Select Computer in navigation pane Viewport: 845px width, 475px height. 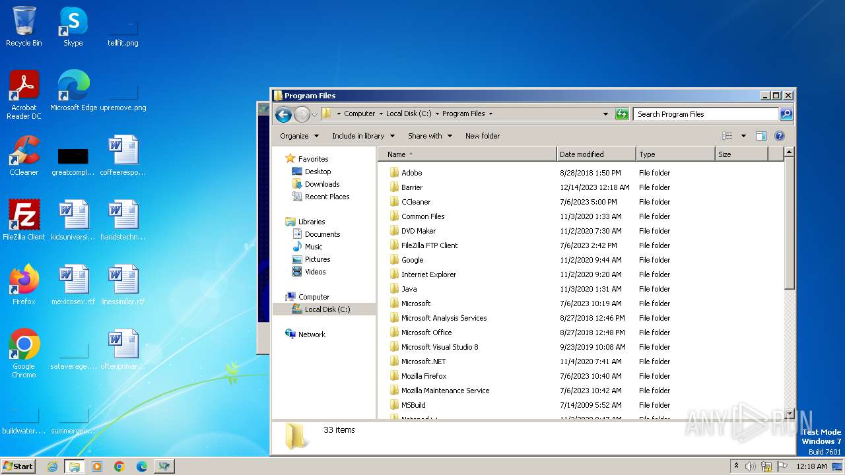click(x=314, y=297)
